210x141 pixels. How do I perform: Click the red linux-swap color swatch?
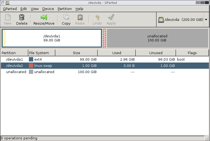pos(31,65)
